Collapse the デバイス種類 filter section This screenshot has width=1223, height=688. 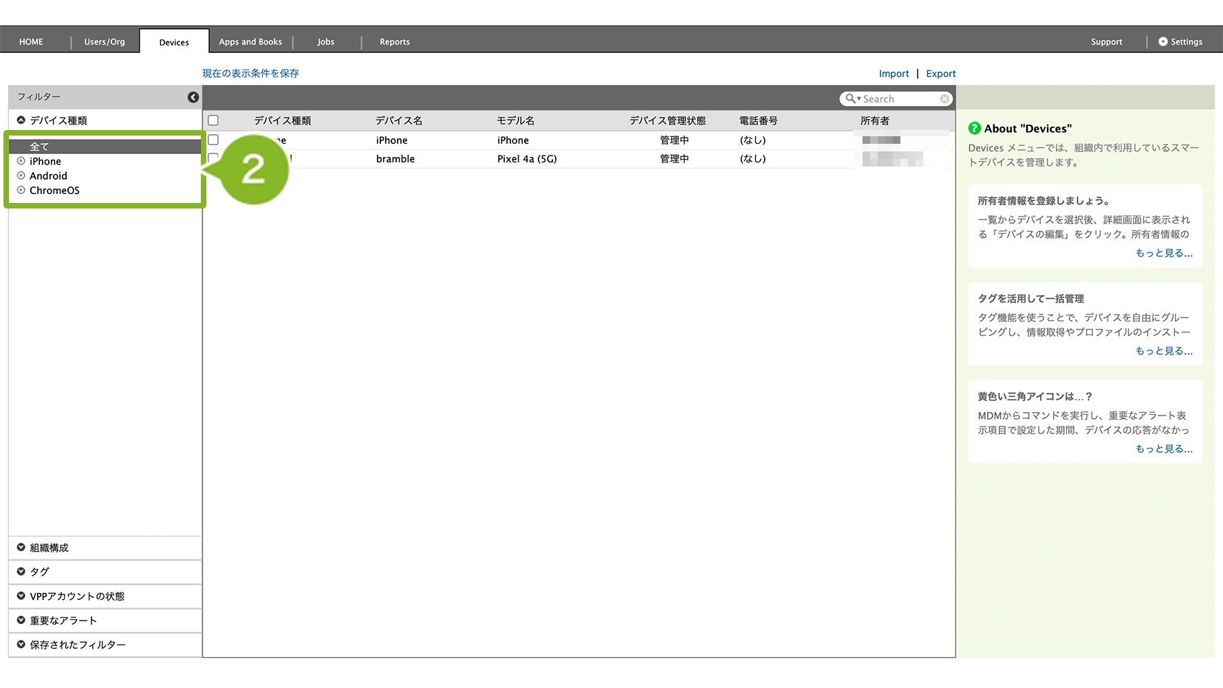(21, 120)
